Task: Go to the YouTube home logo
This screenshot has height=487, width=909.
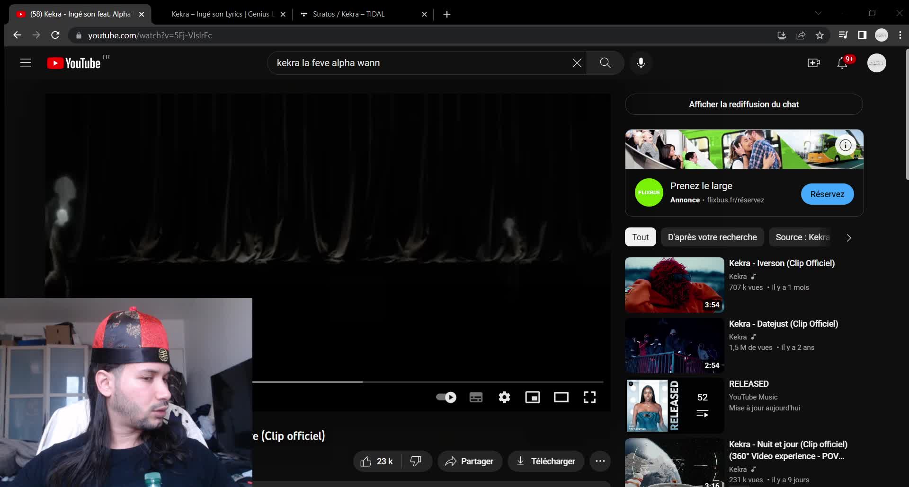Action: (x=74, y=63)
